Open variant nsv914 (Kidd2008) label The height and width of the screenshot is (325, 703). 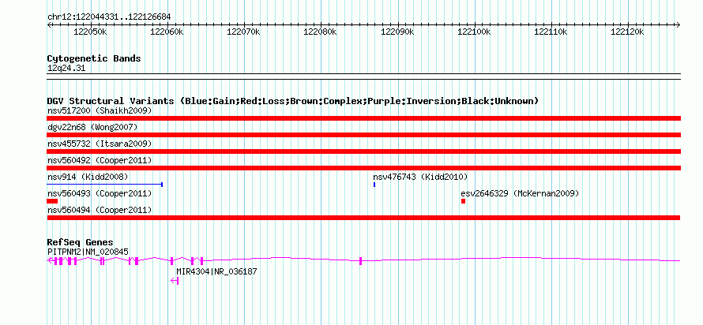pos(88,177)
